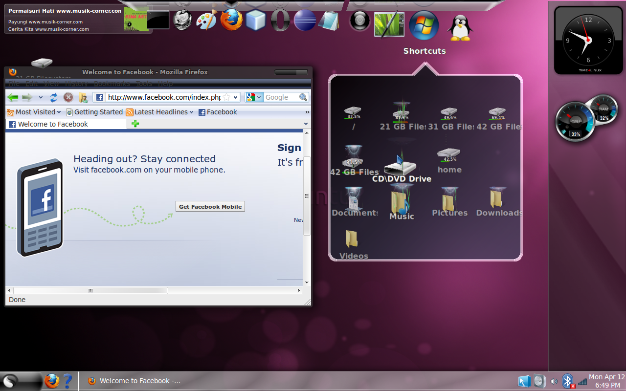The width and height of the screenshot is (626, 391).
Task: Open the history dropdown next to Forward arrow
Action: click(x=41, y=97)
